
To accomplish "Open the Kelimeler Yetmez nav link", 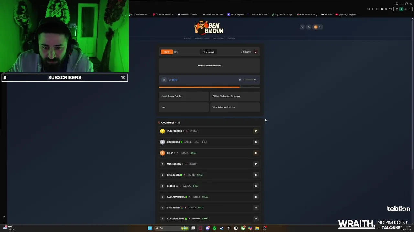I will tap(202, 38).
